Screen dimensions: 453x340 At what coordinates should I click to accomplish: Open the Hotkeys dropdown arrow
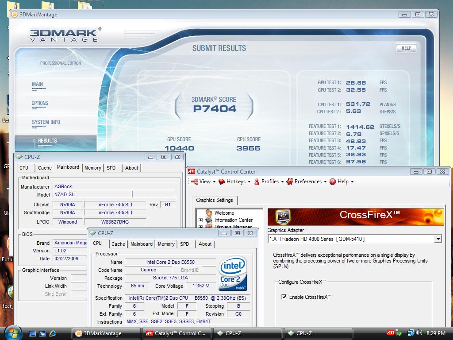[x=249, y=182]
